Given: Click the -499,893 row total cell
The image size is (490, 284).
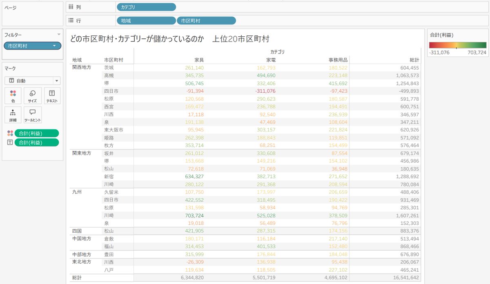Looking at the screenshot, I should pyautogui.click(x=408, y=91).
